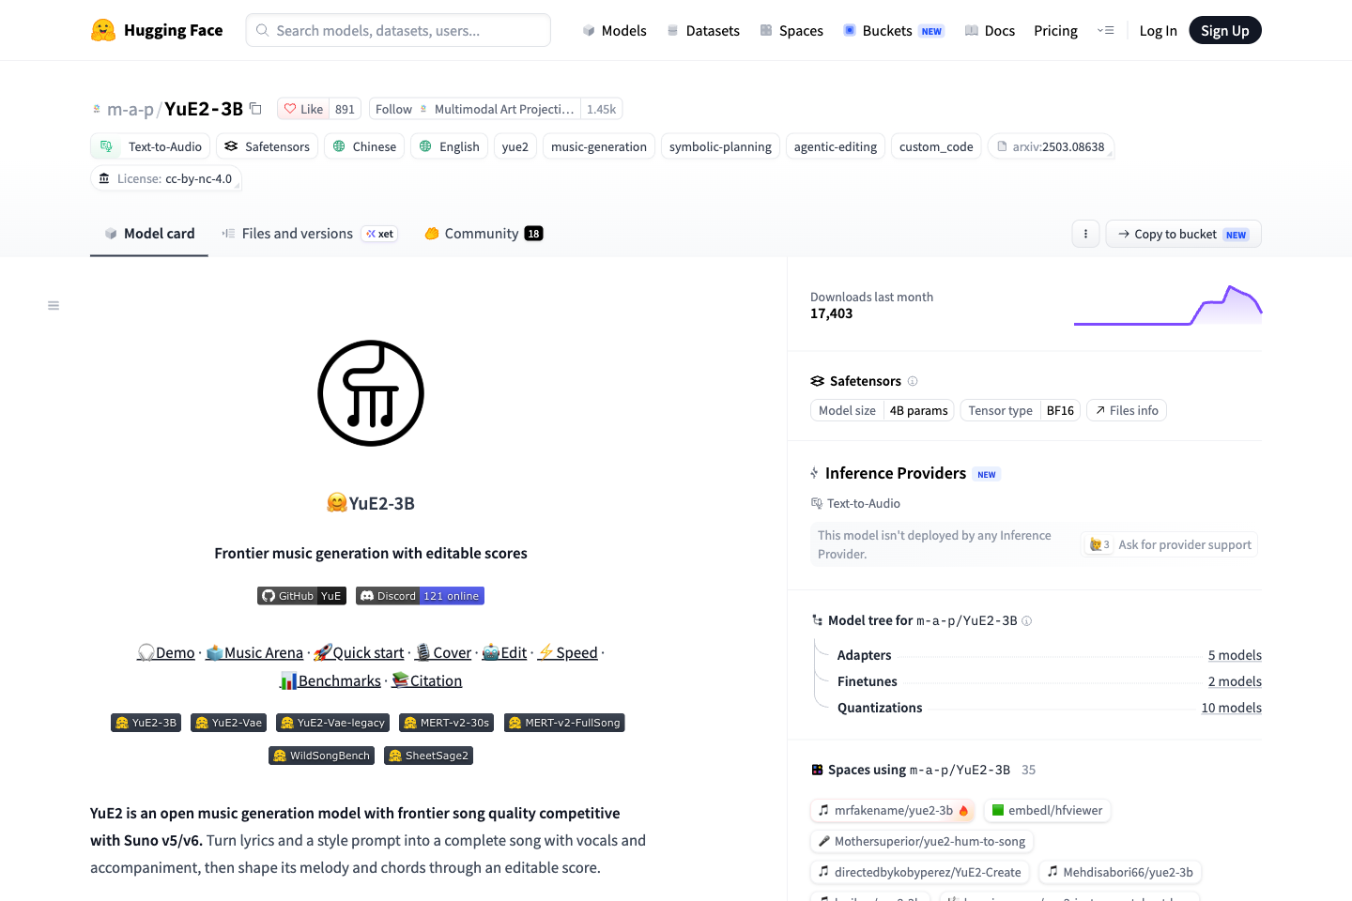Switch to Files and versions tab
The width and height of the screenshot is (1352, 901).
(x=310, y=234)
